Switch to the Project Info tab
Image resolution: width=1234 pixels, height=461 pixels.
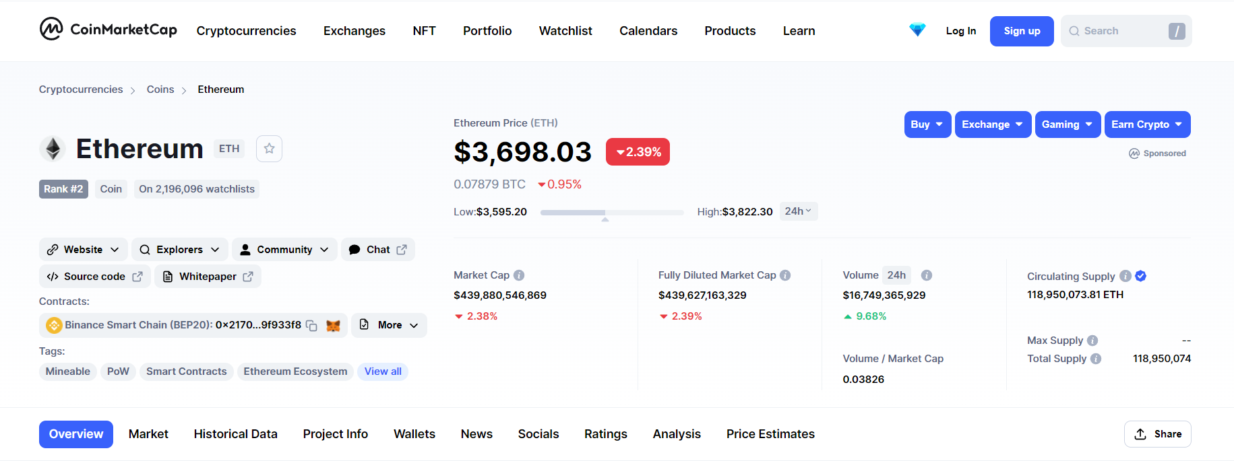click(335, 434)
